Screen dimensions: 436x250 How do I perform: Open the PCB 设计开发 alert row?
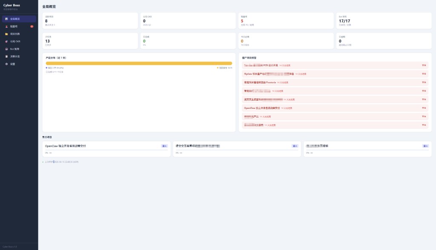(335, 66)
